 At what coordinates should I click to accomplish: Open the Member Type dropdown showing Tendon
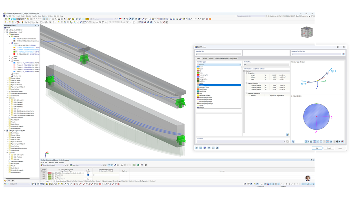click(219, 65)
